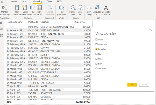
Task: Create a Quick measure
Action: (25, 10)
